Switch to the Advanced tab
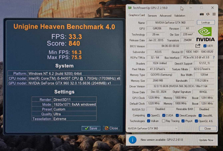223x151 pixels. pos(165,16)
